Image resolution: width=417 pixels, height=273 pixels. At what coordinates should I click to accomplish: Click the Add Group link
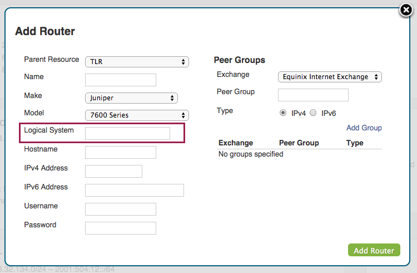(364, 128)
